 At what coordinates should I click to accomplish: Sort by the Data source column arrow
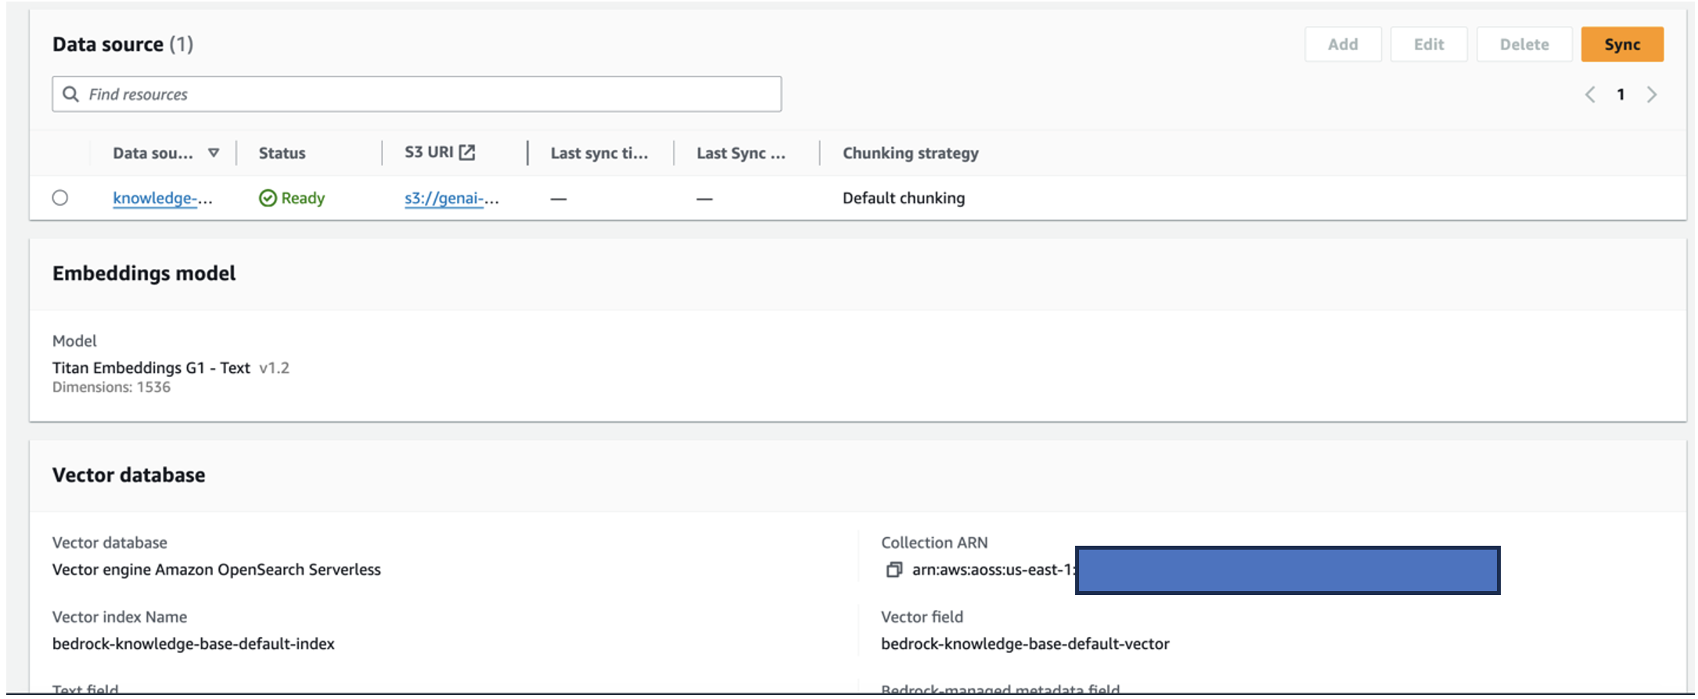pyautogui.click(x=214, y=153)
